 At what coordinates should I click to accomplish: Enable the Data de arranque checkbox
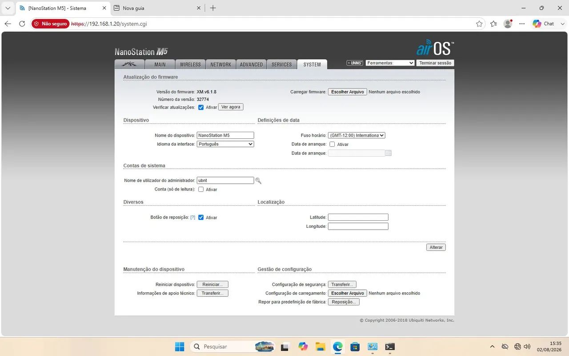332,144
